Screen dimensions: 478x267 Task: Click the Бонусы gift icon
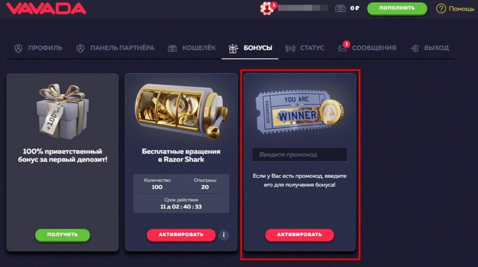(x=233, y=48)
